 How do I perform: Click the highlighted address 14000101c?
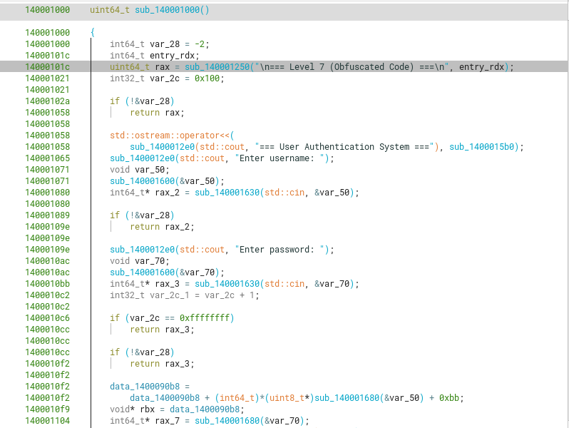click(x=47, y=67)
